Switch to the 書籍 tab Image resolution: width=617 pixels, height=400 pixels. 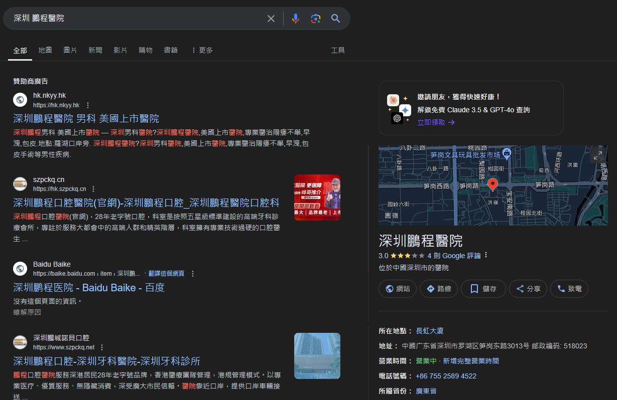tap(171, 50)
